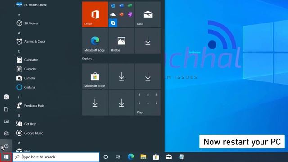Open the Mail tile
This screenshot has width=288, height=162.
tap(148, 14)
